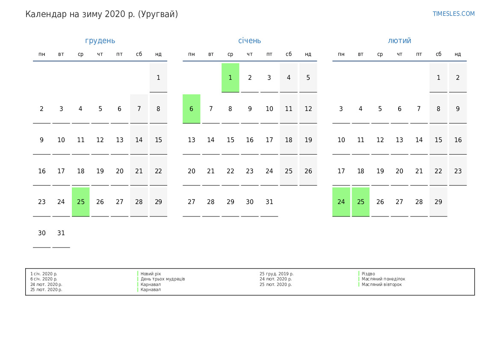Click legend entry 'День трьох мудреців'
Screen dimensions: 500x353
(163, 279)
